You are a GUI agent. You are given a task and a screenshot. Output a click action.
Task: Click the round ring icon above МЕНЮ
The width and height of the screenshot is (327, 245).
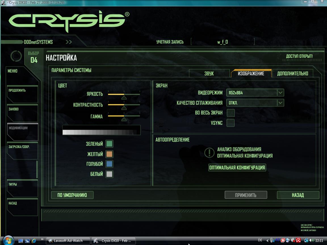point(16,56)
